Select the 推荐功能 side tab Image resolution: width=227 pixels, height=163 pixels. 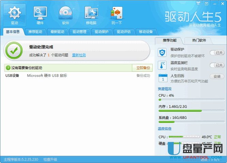pyautogui.click(x=169, y=41)
